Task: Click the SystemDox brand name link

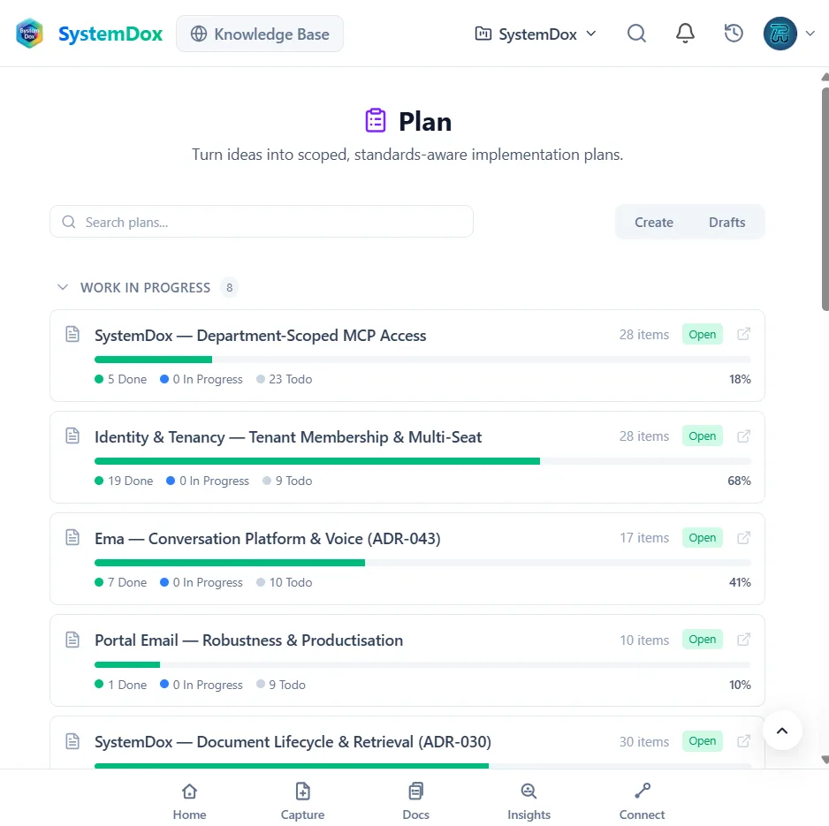Action: (x=110, y=34)
